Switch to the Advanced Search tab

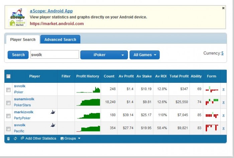pos(60,39)
